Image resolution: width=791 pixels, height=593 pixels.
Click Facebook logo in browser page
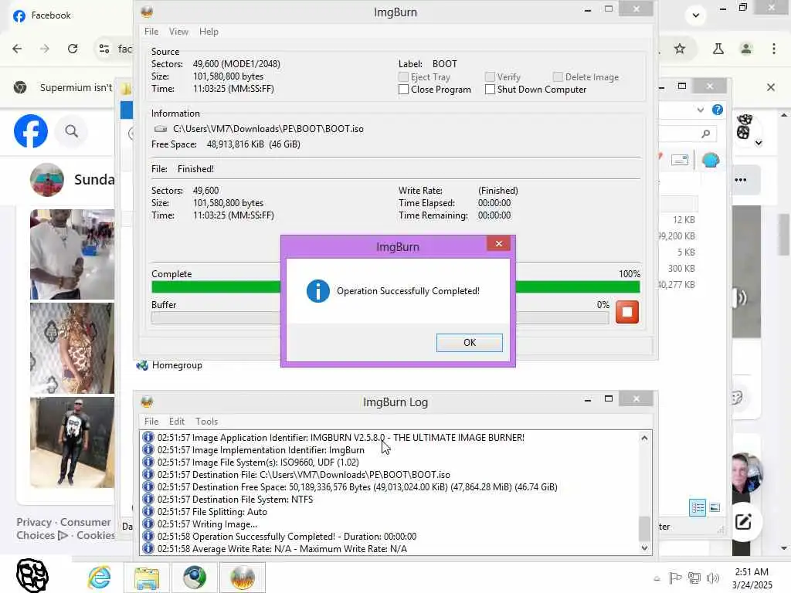coord(31,131)
